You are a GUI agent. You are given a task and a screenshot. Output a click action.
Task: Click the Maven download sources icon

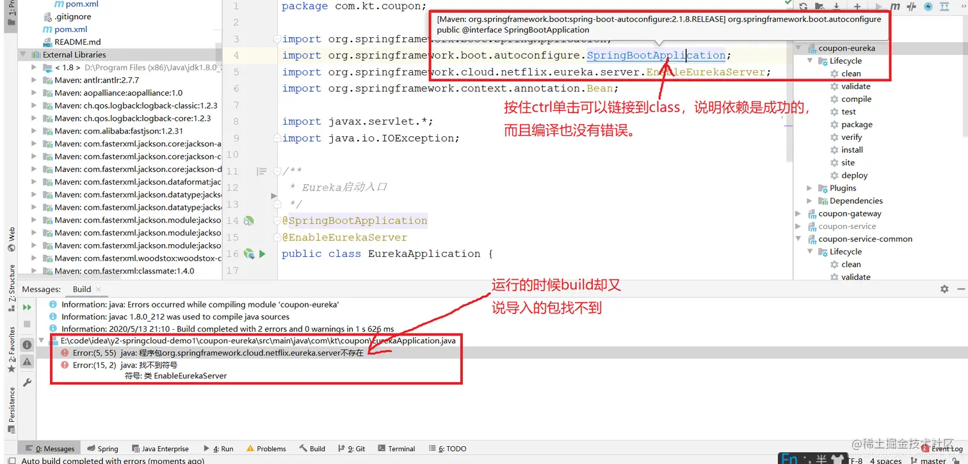click(836, 6)
